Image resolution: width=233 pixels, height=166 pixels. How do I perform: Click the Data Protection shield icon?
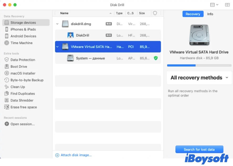coord(7,60)
